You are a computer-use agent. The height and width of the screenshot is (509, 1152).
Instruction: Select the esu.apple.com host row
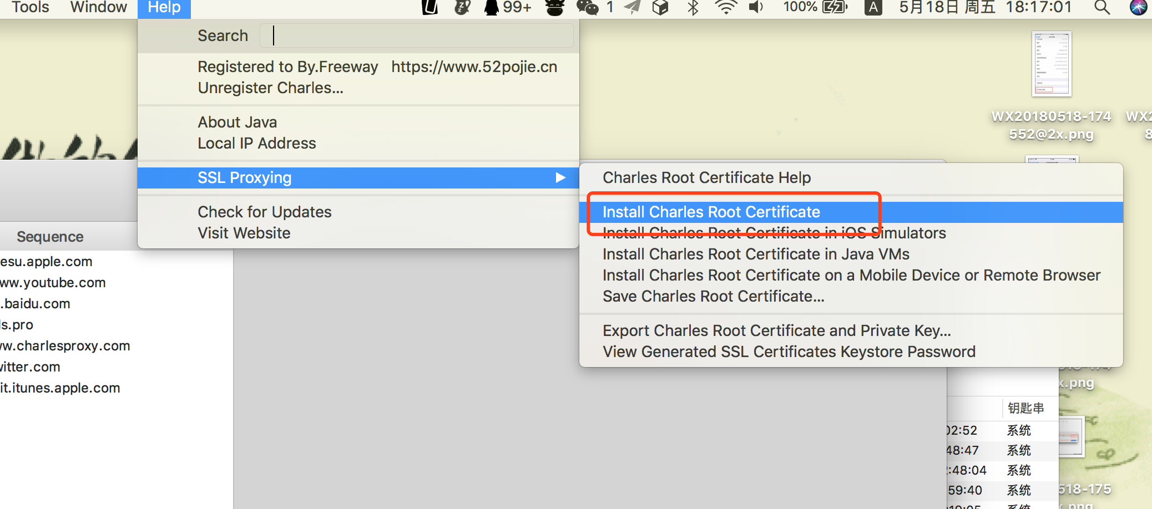point(117,261)
